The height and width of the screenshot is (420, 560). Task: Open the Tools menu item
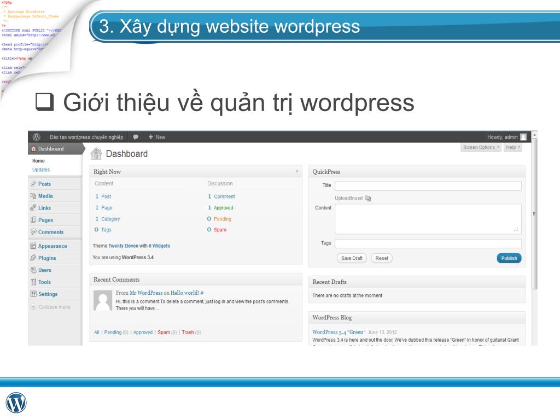pyautogui.click(x=45, y=282)
